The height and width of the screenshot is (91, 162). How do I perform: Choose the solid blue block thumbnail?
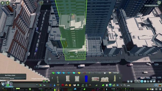pyautogui.click(x=86, y=79)
